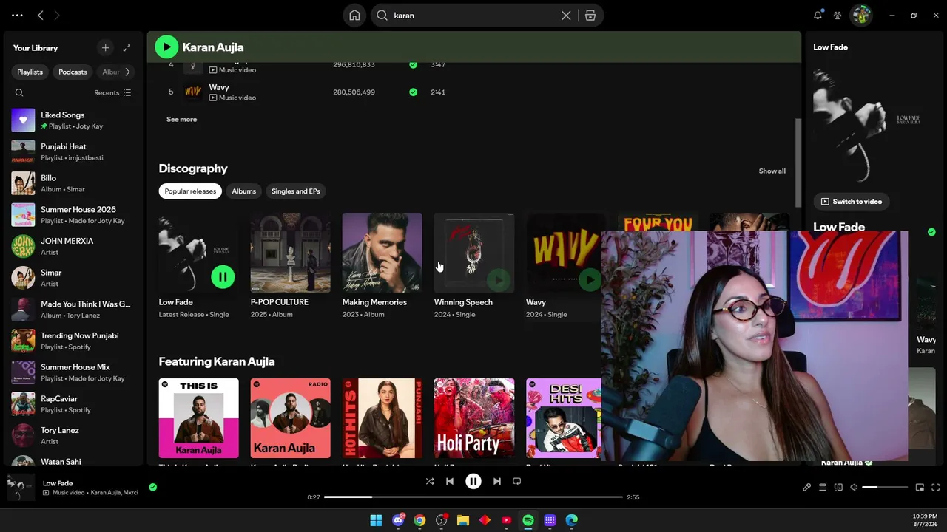Open the Recents sort dropdown

click(x=112, y=92)
